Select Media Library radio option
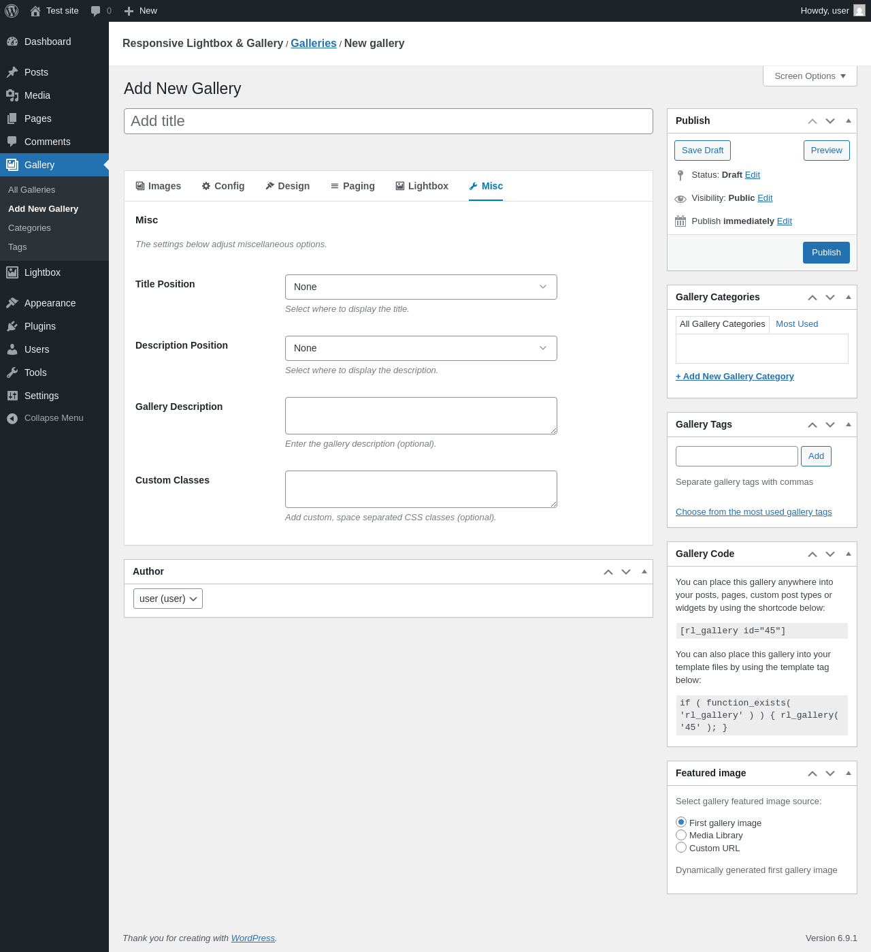The height and width of the screenshot is (952, 871). (681, 835)
